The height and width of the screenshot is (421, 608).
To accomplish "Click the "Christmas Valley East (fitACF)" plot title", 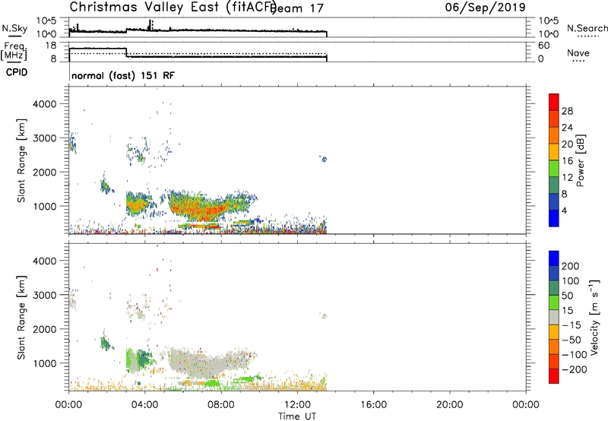I will coord(173,7).
